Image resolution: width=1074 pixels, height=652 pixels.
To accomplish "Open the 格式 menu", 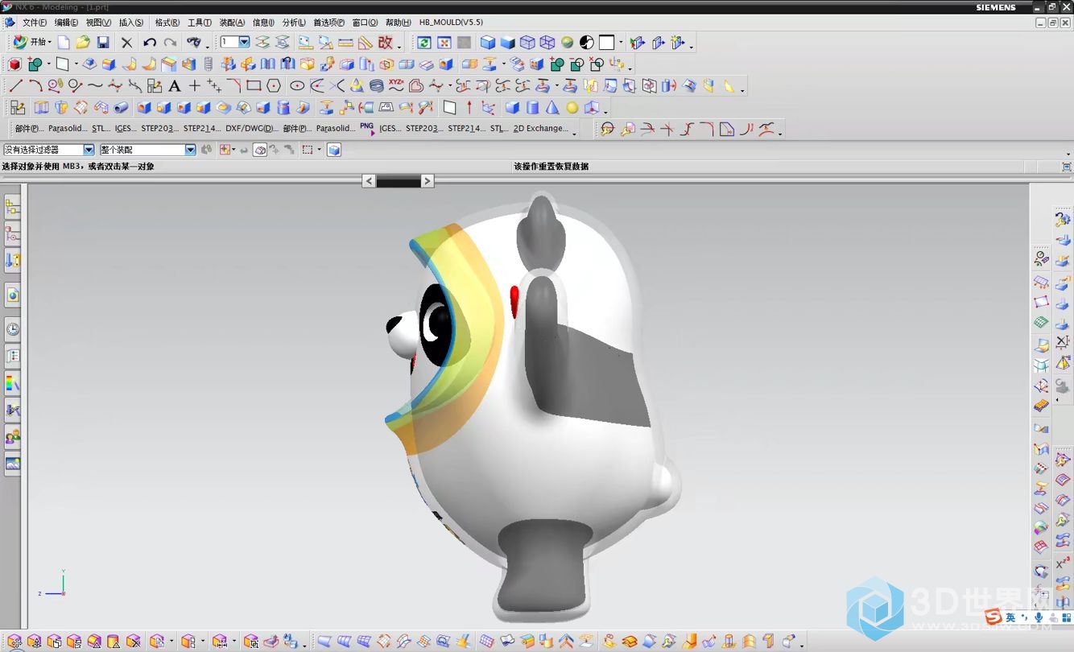I will coord(167,23).
